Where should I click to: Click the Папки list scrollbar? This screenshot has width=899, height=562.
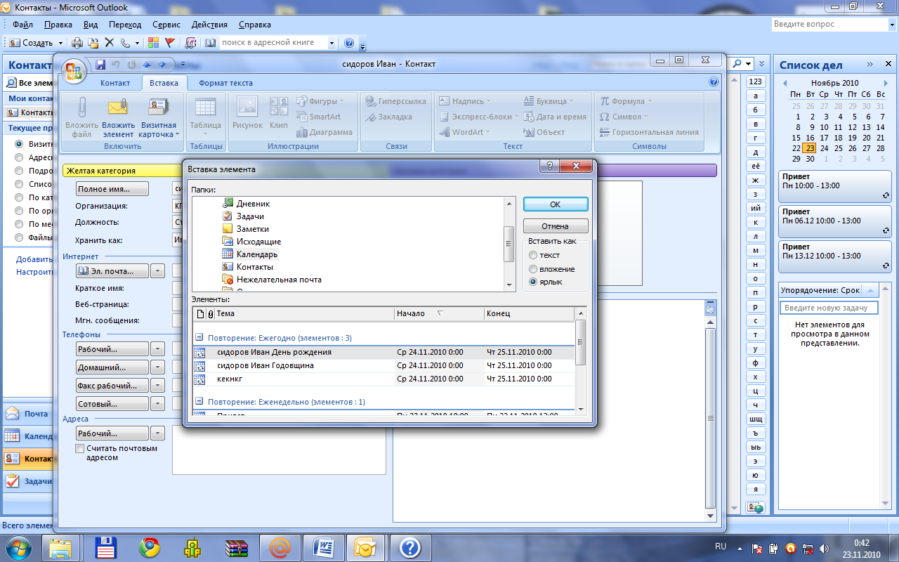pyautogui.click(x=510, y=243)
